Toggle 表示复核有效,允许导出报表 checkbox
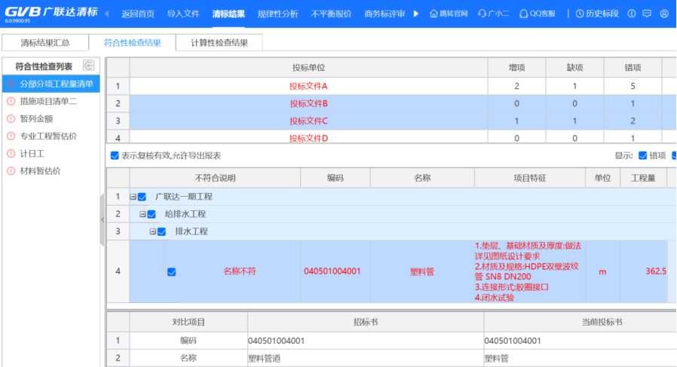The image size is (677, 367). point(115,155)
